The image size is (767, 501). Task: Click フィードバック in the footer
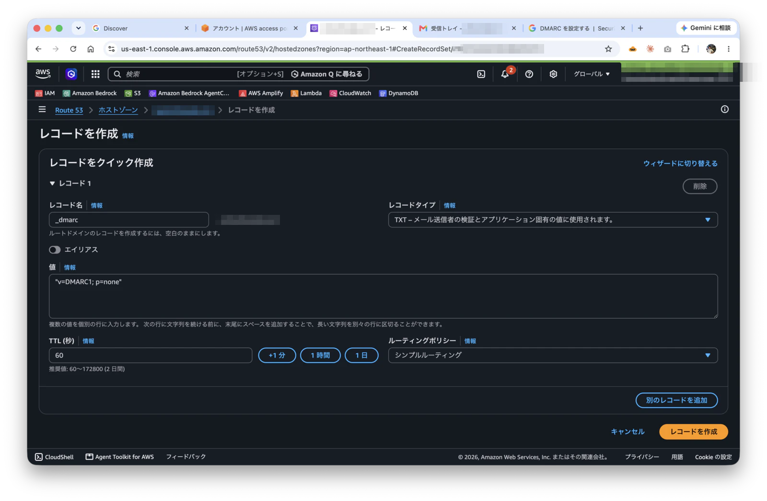pyautogui.click(x=186, y=457)
